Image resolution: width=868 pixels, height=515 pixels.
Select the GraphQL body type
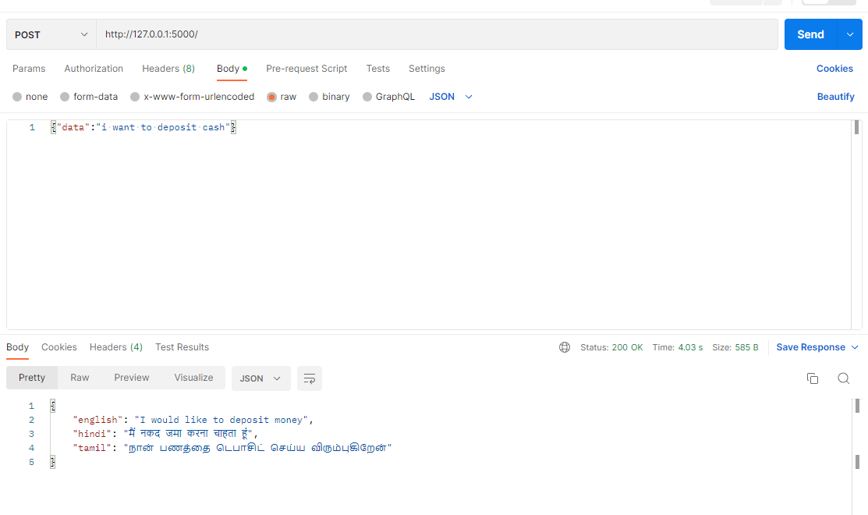388,96
